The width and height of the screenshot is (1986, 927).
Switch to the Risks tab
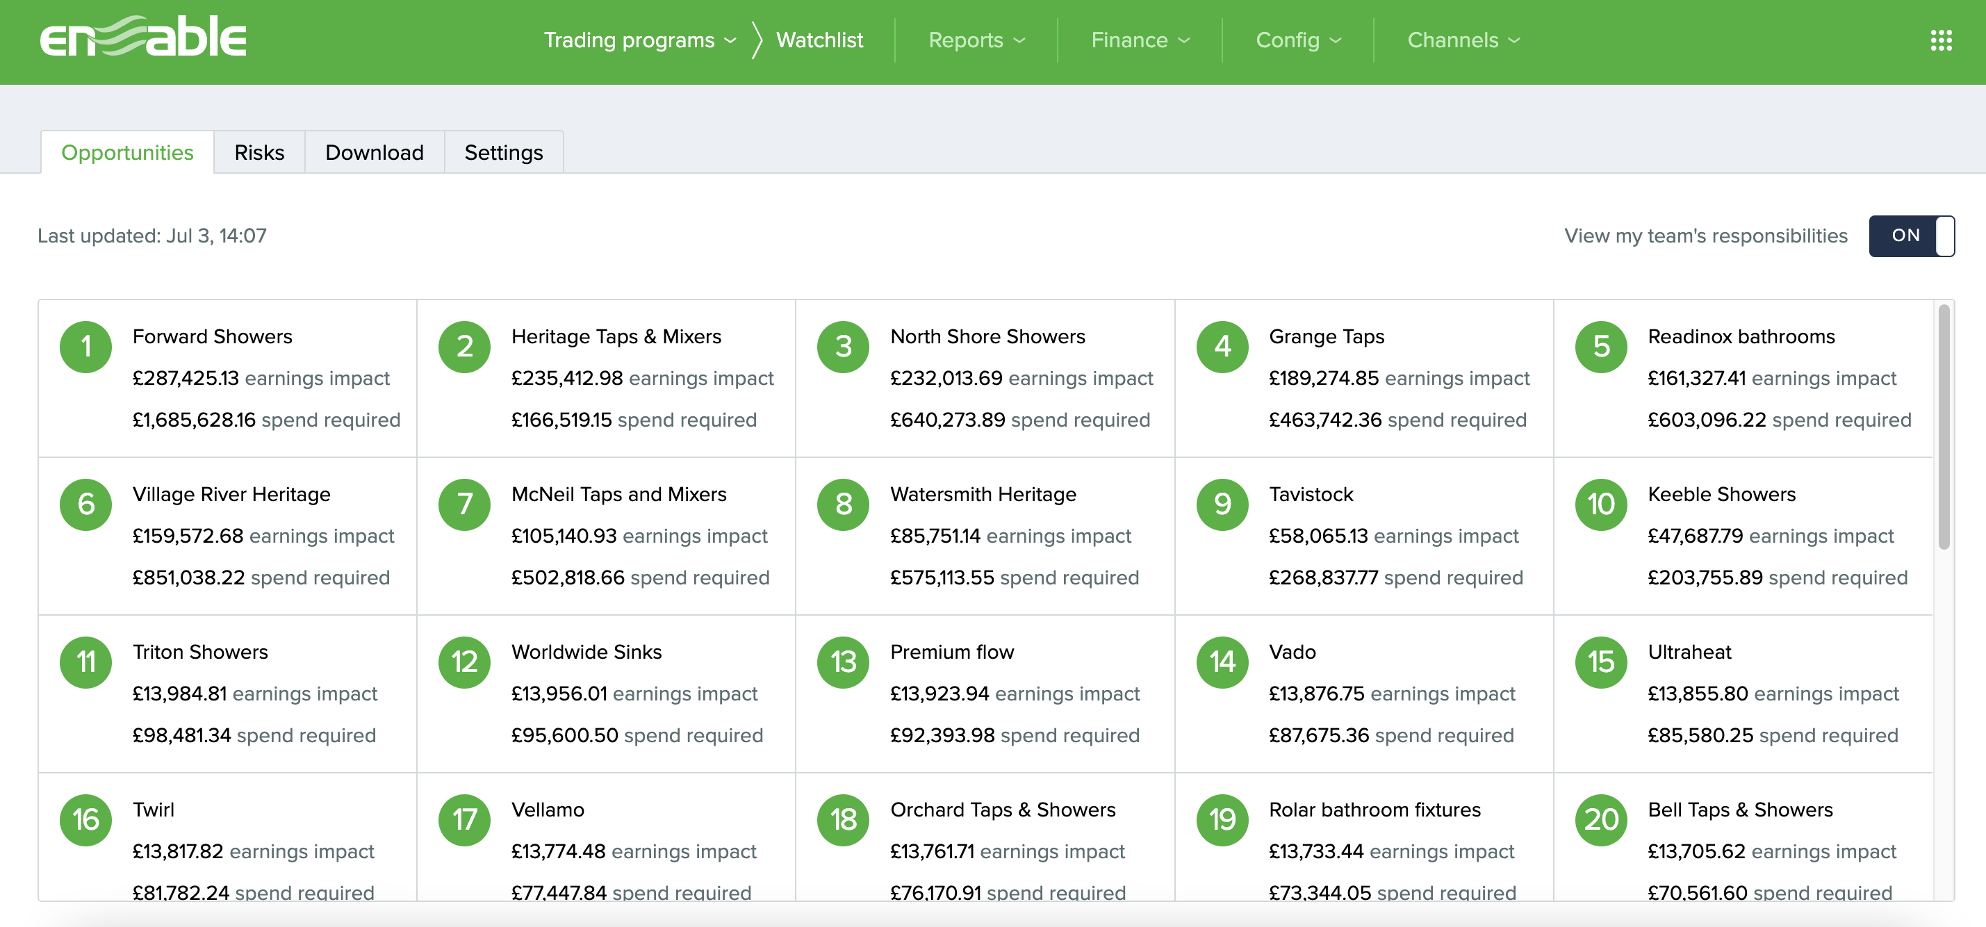(259, 152)
